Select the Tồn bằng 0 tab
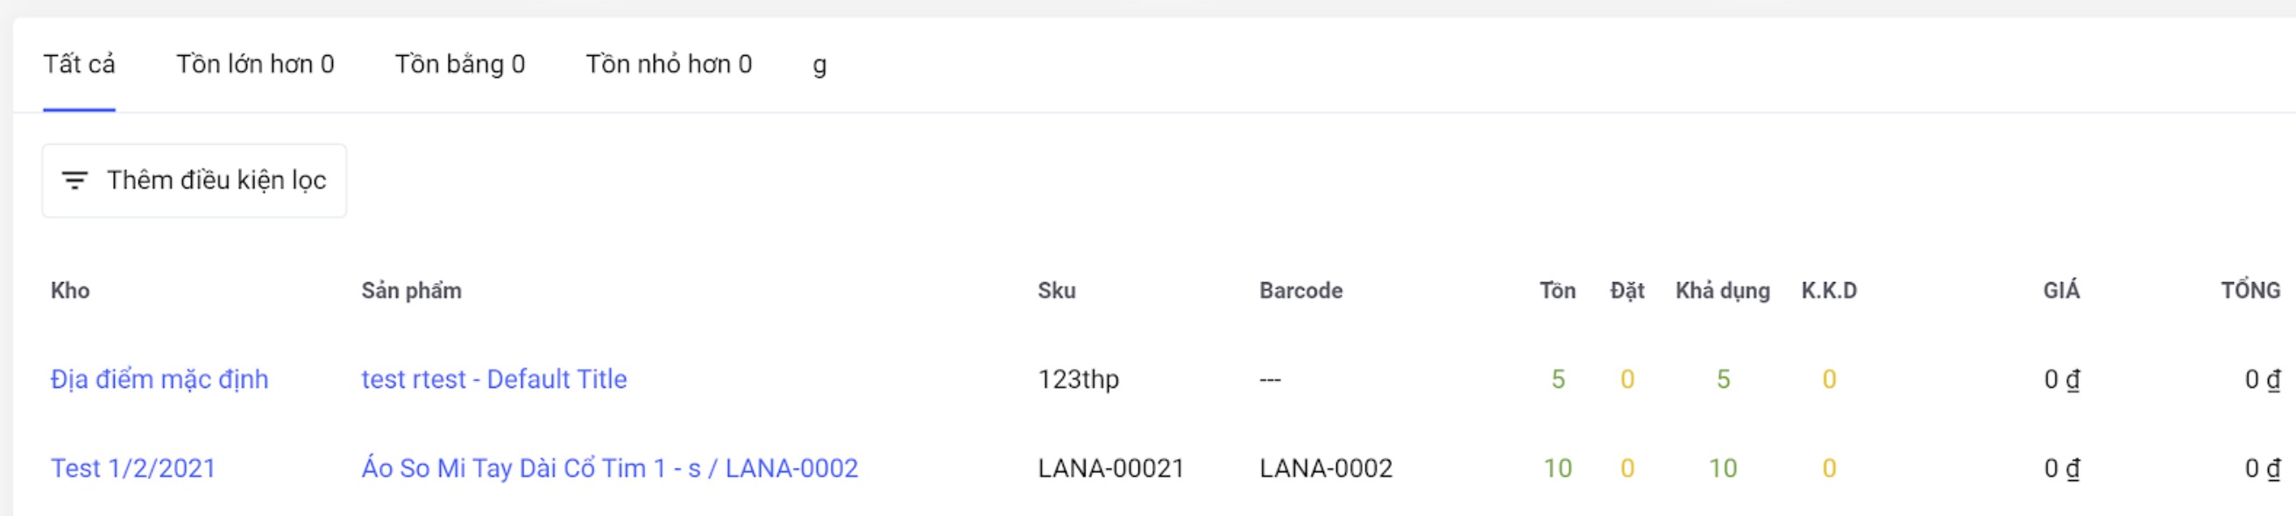This screenshot has height=516, width=2296. pyautogui.click(x=460, y=64)
